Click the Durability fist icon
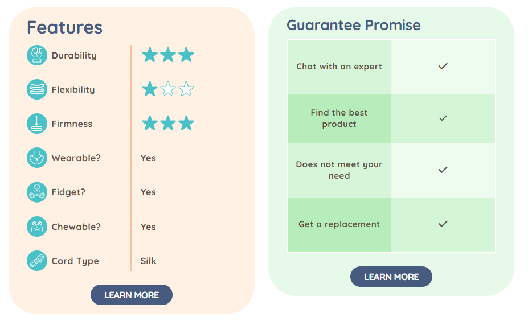This screenshot has height=325, width=532. (x=37, y=55)
